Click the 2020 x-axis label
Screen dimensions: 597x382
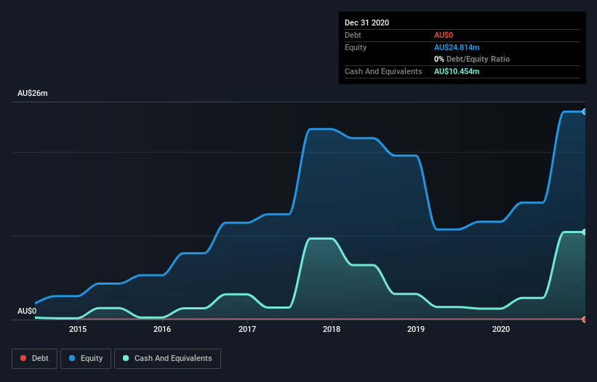[x=501, y=329]
